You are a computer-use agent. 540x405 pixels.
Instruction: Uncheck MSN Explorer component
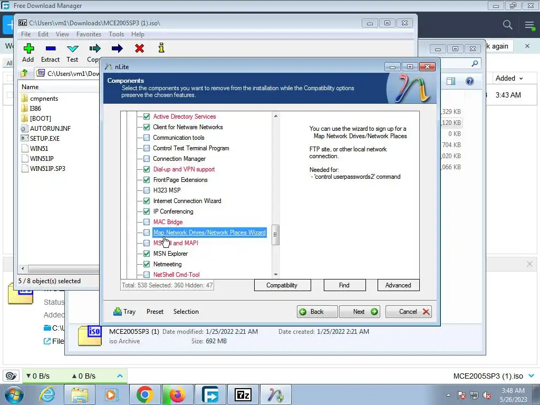pyautogui.click(x=147, y=254)
